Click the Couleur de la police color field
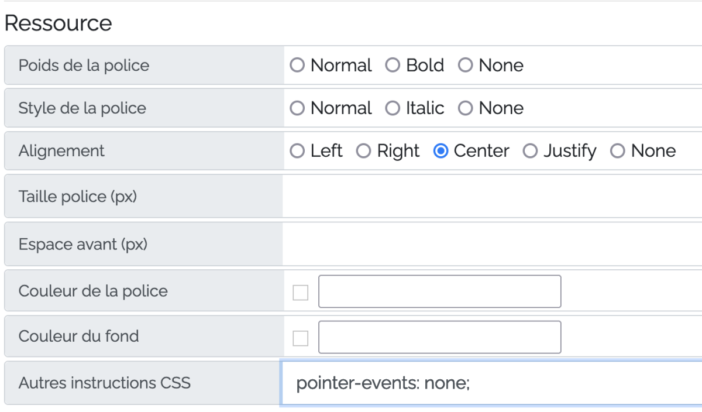The image size is (702, 412). point(439,291)
